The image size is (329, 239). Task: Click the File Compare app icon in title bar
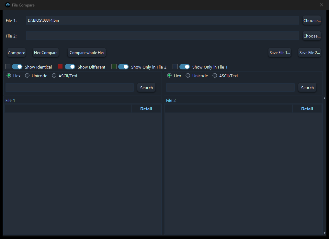[8, 5]
